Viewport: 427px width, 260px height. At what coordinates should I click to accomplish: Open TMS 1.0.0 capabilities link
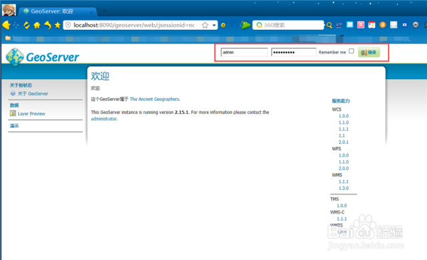click(x=342, y=205)
